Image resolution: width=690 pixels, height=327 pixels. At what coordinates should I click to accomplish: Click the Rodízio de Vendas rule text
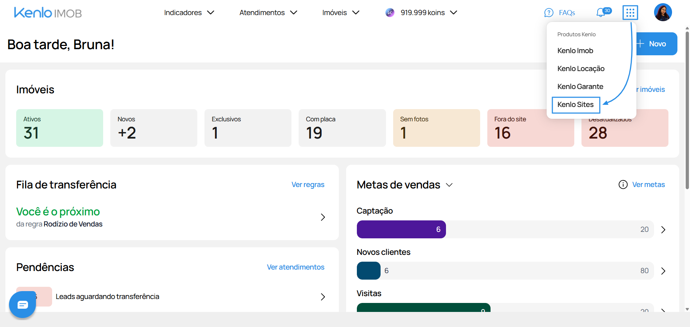73,224
